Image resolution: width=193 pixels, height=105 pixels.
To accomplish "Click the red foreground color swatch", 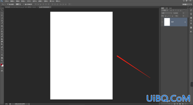I will coord(1,65).
